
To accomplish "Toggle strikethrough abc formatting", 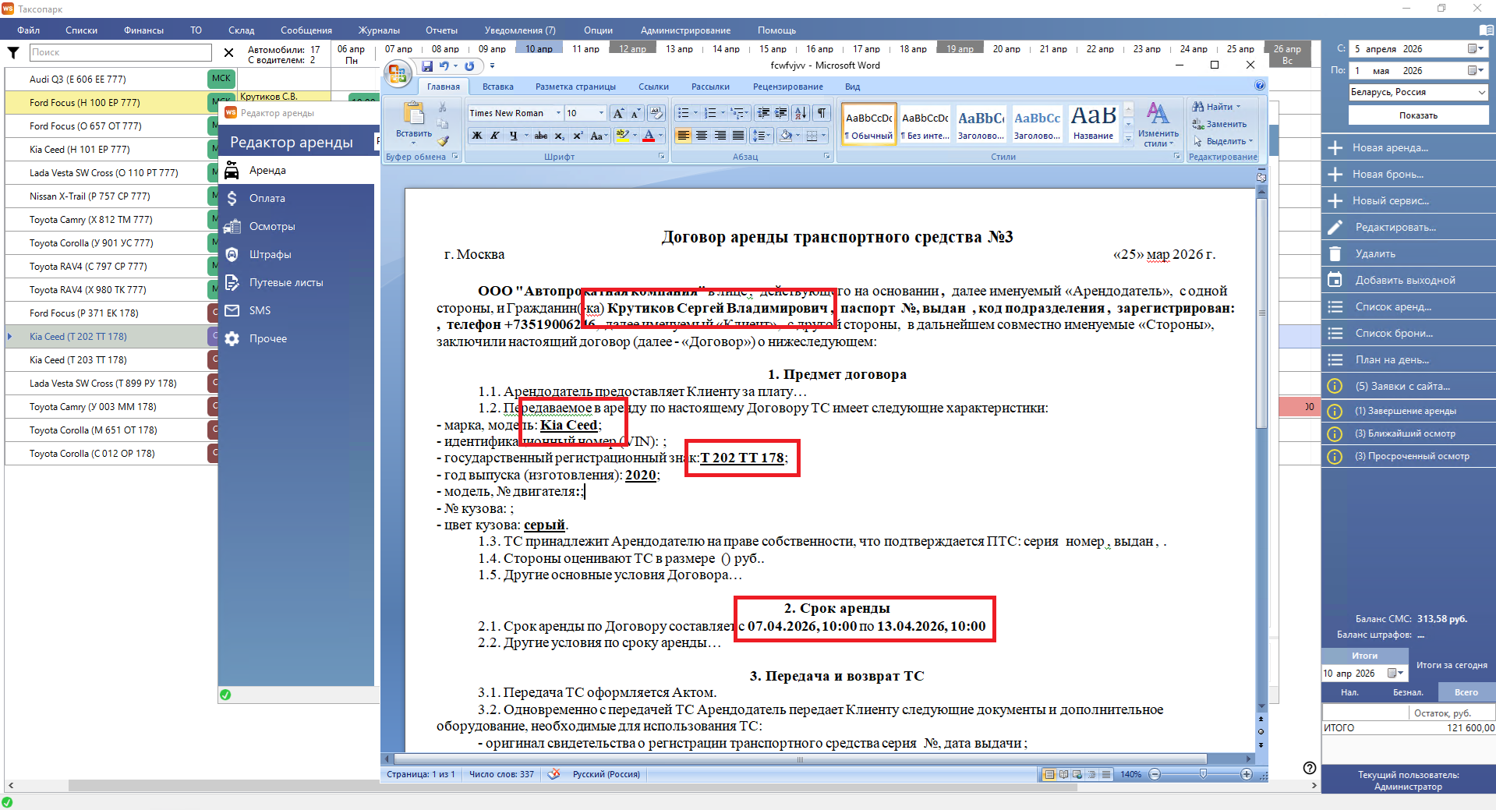I will tap(541, 136).
